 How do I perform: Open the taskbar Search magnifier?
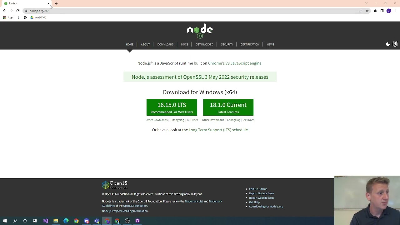tap(15, 221)
